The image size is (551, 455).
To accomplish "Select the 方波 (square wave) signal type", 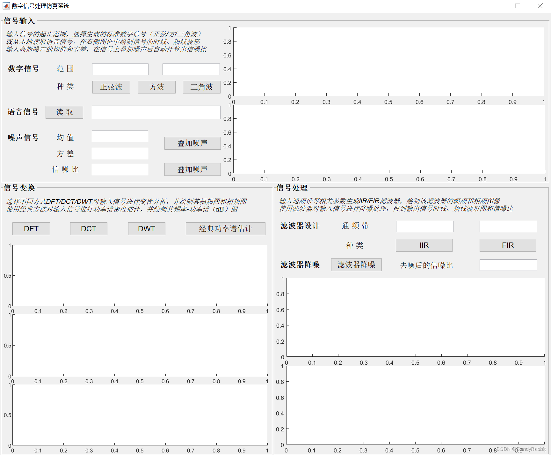I will coord(156,87).
